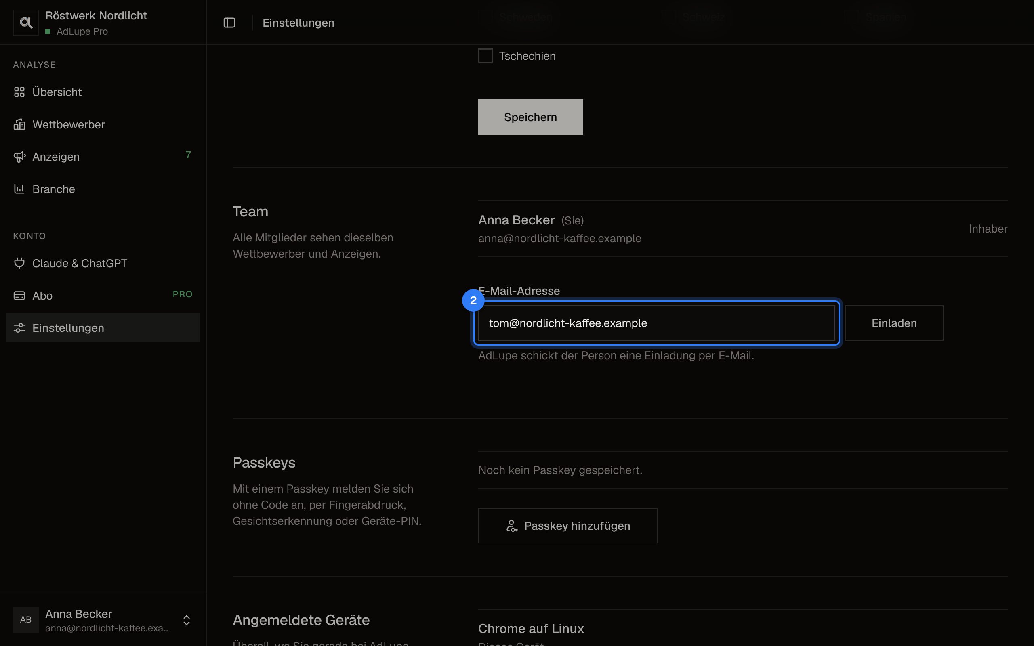
Task: Click the Team section heading
Action: click(x=250, y=212)
